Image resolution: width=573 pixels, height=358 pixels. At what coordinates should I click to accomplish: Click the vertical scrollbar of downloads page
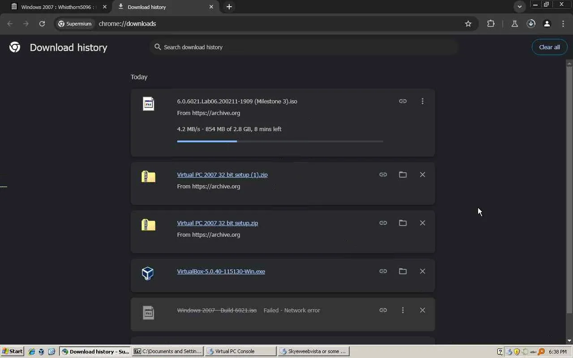pyautogui.click(x=569, y=190)
